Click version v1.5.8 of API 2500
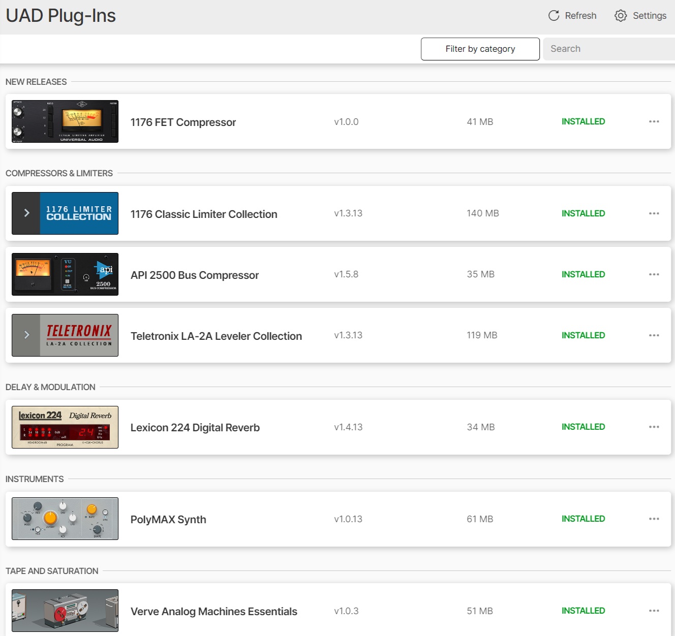This screenshot has width=675, height=636. [346, 274]
